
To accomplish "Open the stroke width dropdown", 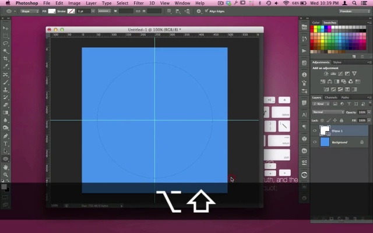I will click(93, 11).
